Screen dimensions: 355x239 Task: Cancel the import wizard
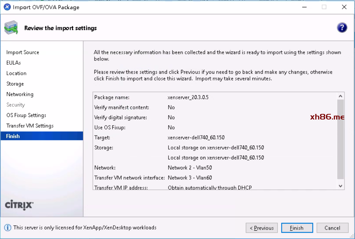click(x=332, y=228)
